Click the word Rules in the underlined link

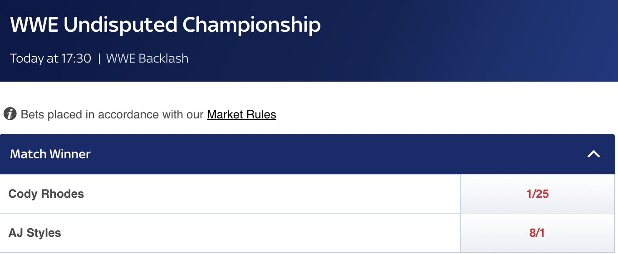[x=261, y=114]
